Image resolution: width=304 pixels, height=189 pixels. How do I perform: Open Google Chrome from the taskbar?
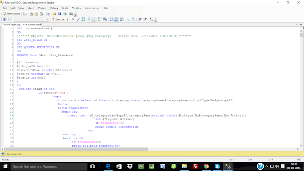pos(206,167)
